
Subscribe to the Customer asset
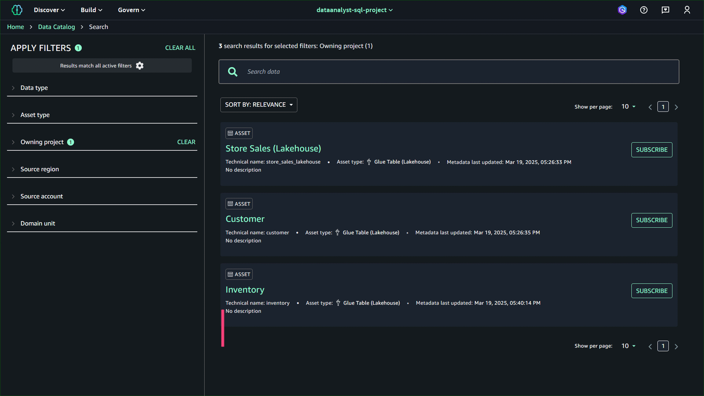point(652,220)
